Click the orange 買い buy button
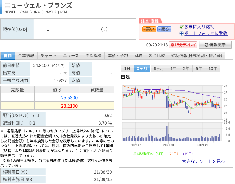The image size is (235, 184). [149, 29]
